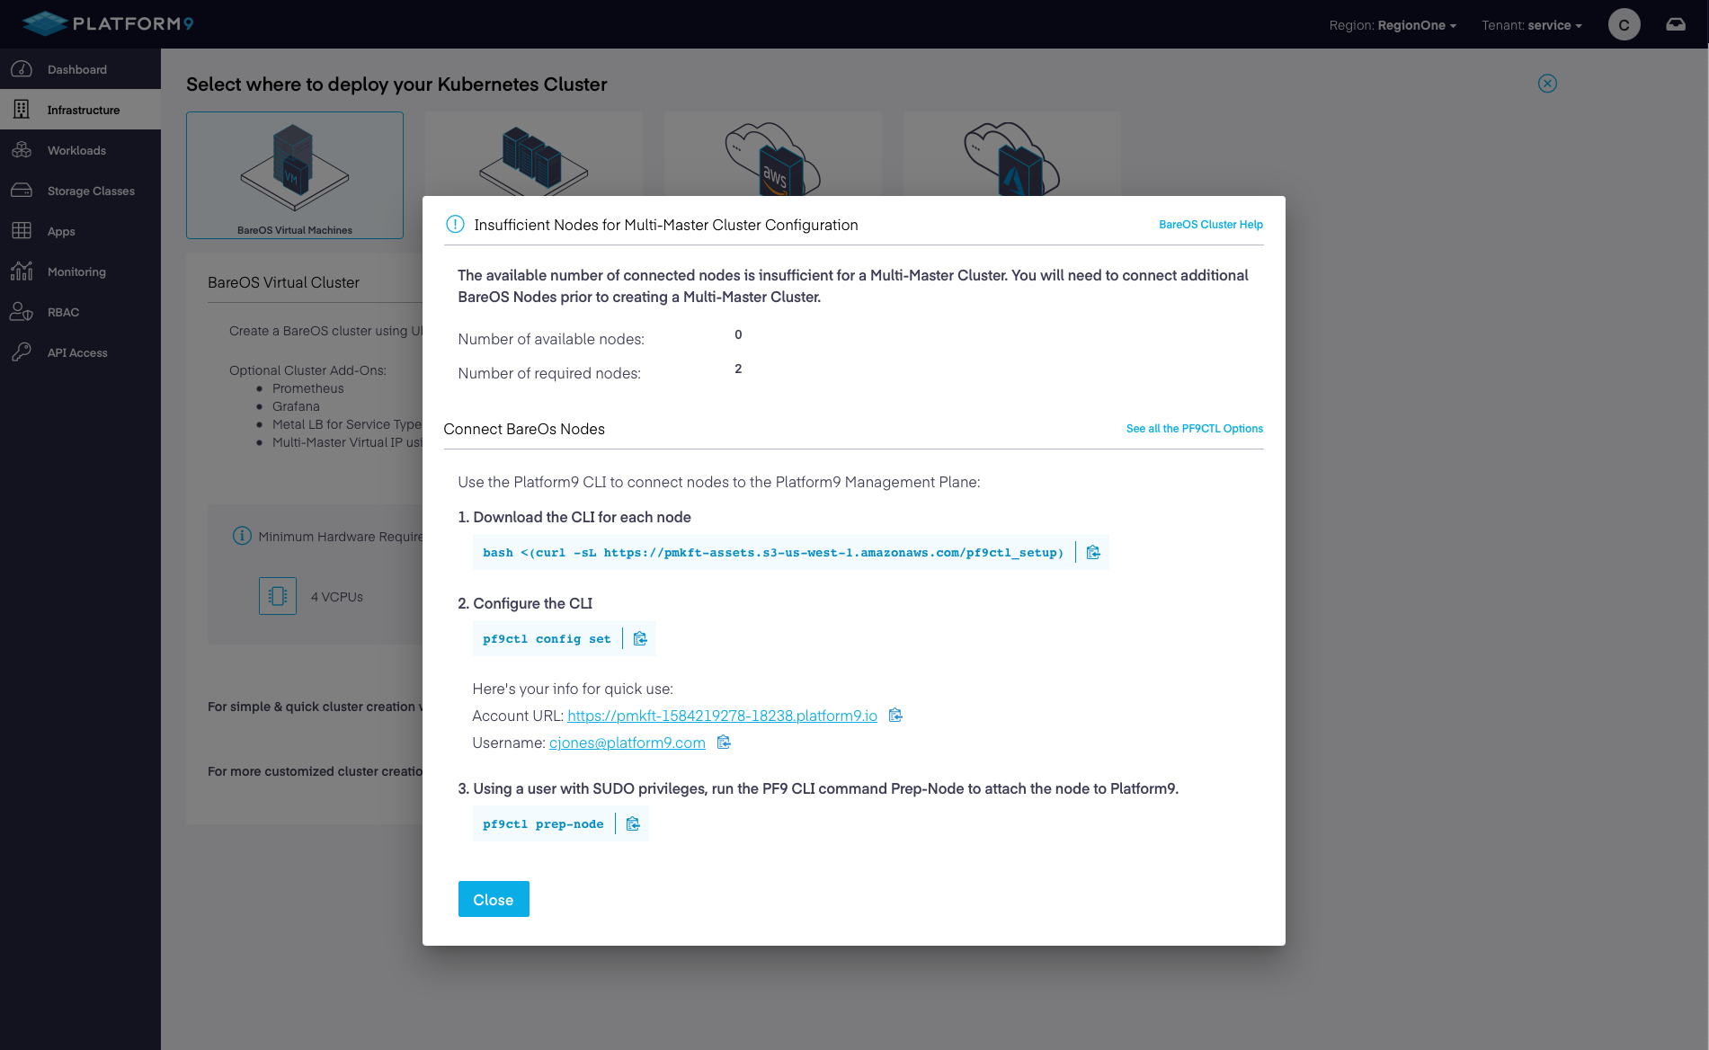
Task: Select the Storage Classes sidebar icon
Action: click(22, 191)
